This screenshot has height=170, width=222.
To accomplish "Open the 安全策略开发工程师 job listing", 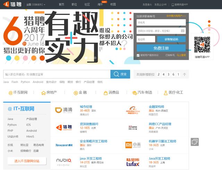I will tap(94, 141).
